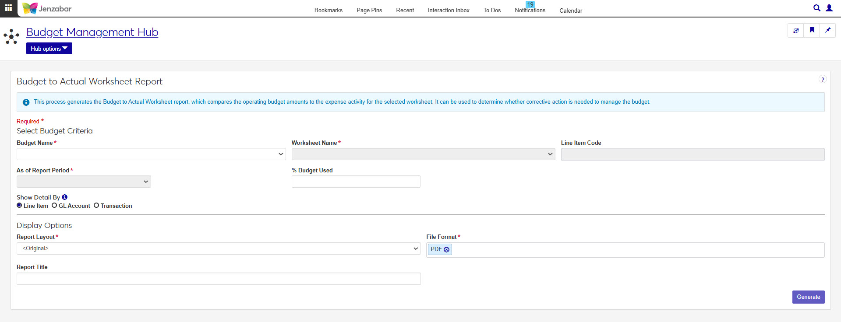
Task: Open Notifications in top navigation
Action: [x=530, y=10]
